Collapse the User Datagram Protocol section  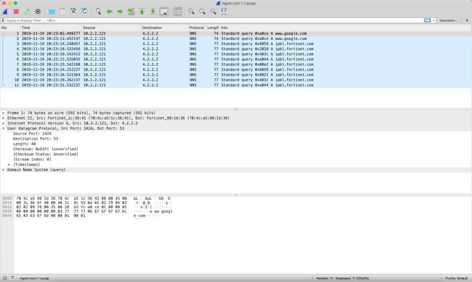click(x=4, y=128)
